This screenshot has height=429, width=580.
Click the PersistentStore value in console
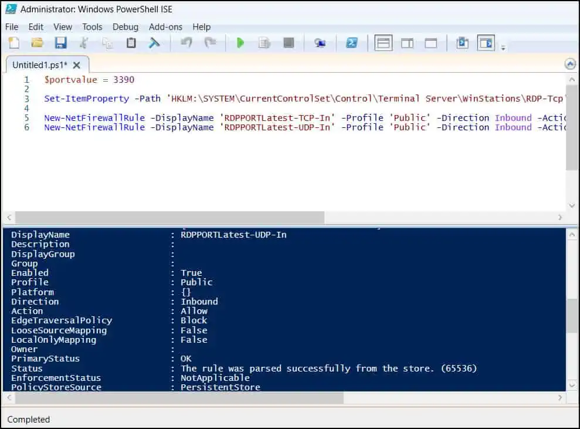[221, 387]
